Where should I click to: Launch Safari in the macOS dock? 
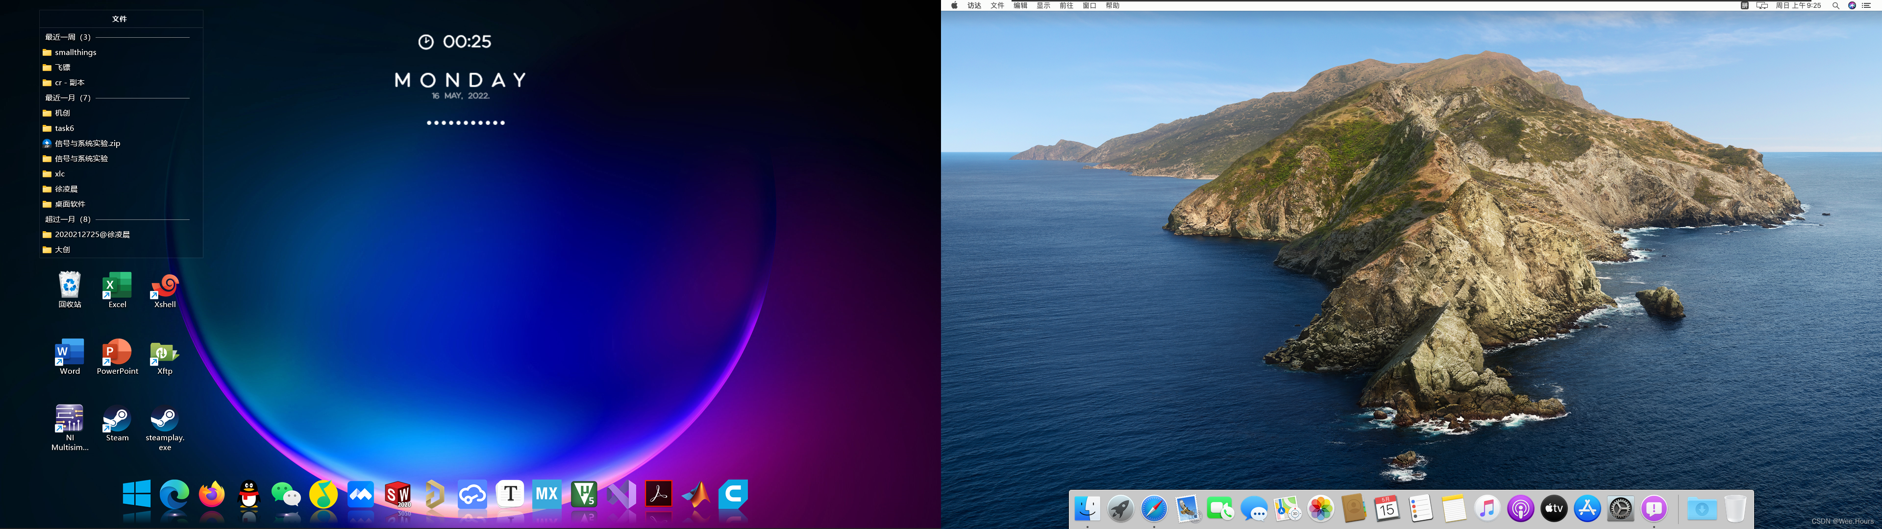[1154, 508]
